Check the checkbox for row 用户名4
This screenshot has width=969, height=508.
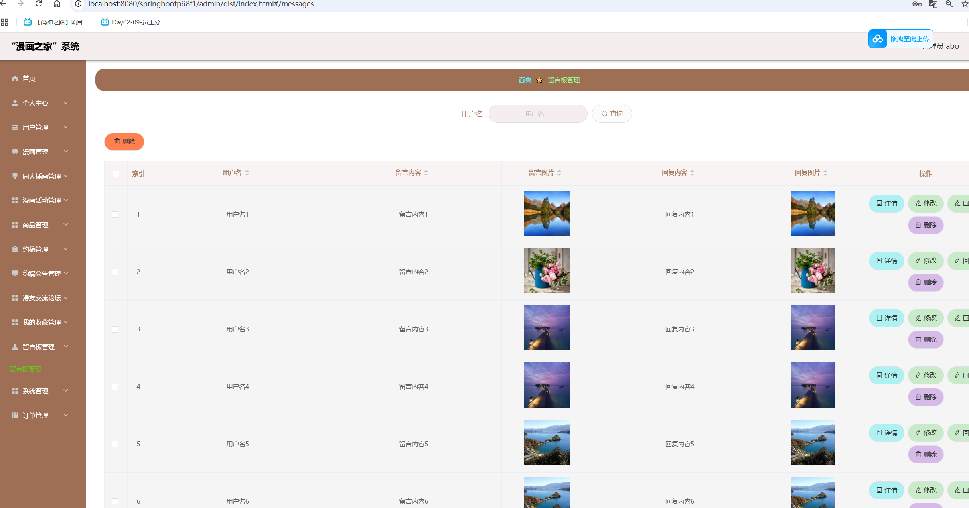(115, 387)
